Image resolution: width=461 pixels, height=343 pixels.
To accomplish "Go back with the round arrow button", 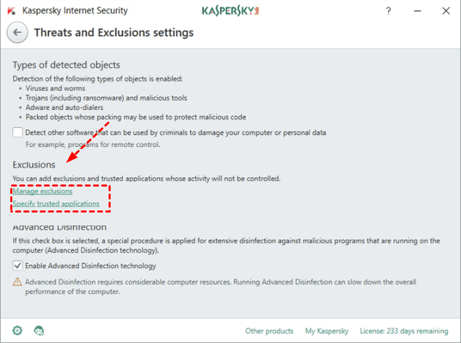I will [17, 32].
